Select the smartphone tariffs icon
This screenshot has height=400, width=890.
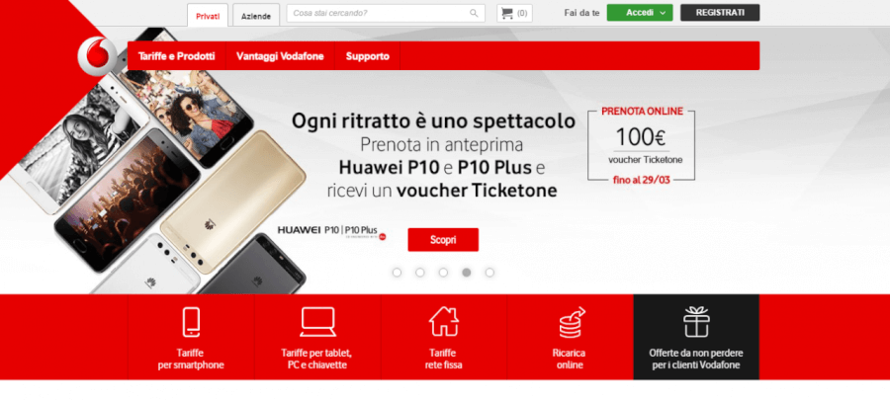pyautogui.click(x=191, y=321)
